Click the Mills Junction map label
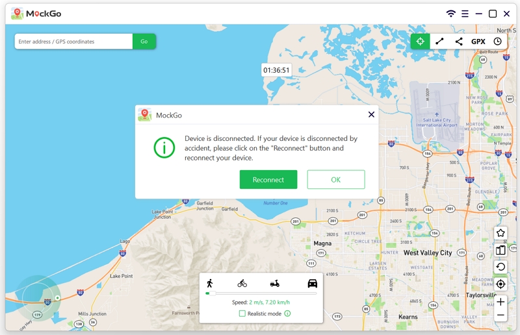This screenshot has height=335, width=520. coord(92,314)
